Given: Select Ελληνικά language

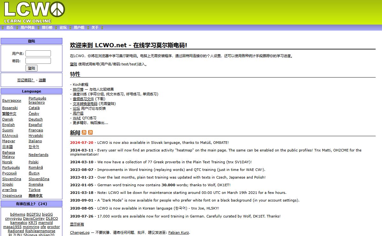Looking at the screenshot, I should click(x=10, y=136).
